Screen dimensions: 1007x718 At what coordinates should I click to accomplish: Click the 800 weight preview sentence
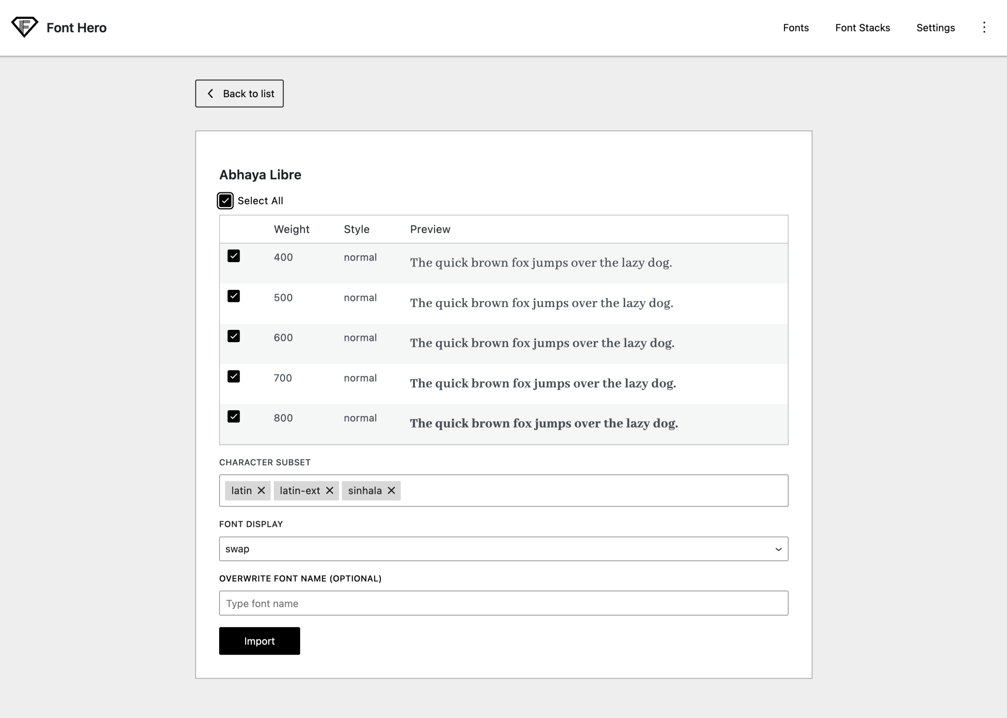pyautogui.click(x=544, y=423)
